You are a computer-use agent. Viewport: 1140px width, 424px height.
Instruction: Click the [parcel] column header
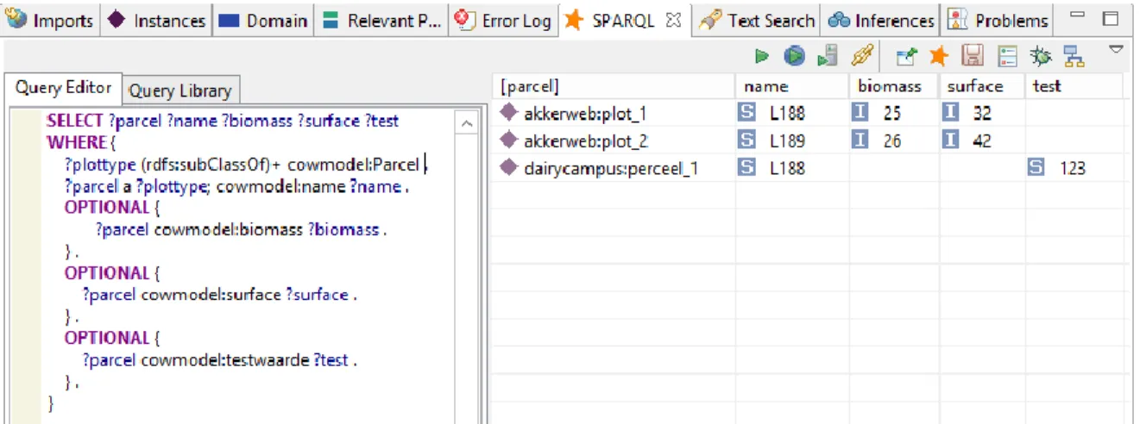(614, 86)
